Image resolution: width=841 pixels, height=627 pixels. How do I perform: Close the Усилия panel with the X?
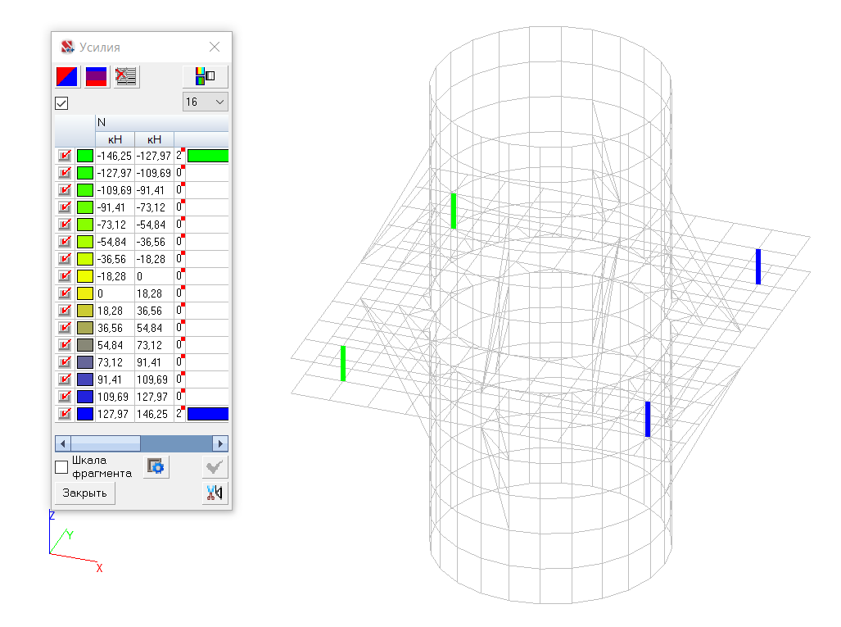(215, 47)
